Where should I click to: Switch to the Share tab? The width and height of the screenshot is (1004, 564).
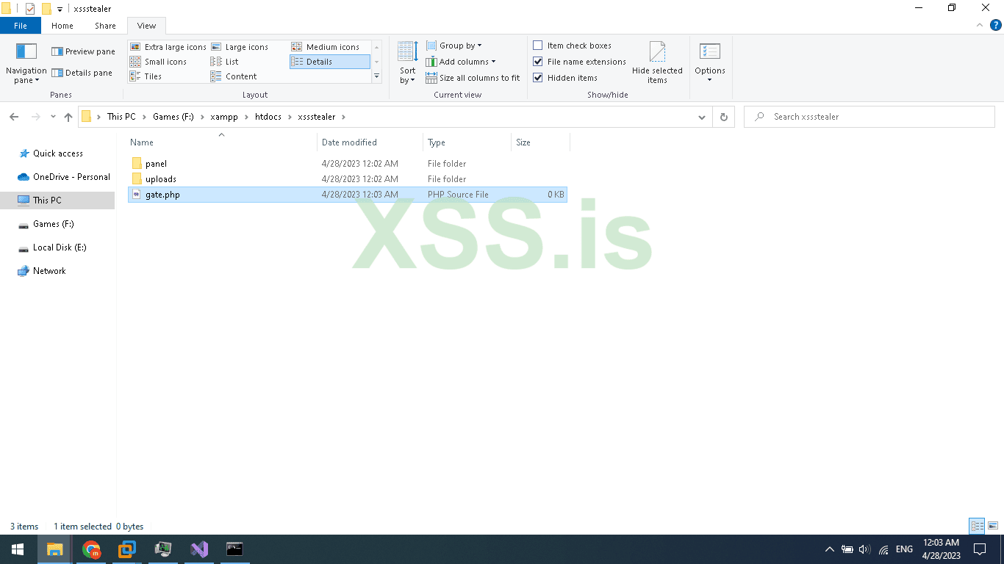click(105, 26)
